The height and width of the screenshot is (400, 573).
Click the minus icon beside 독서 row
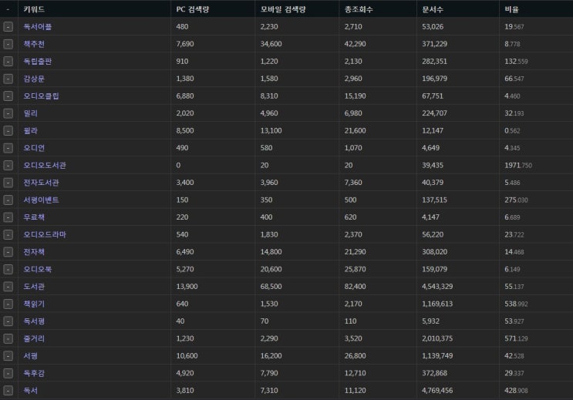coord(8,391)
